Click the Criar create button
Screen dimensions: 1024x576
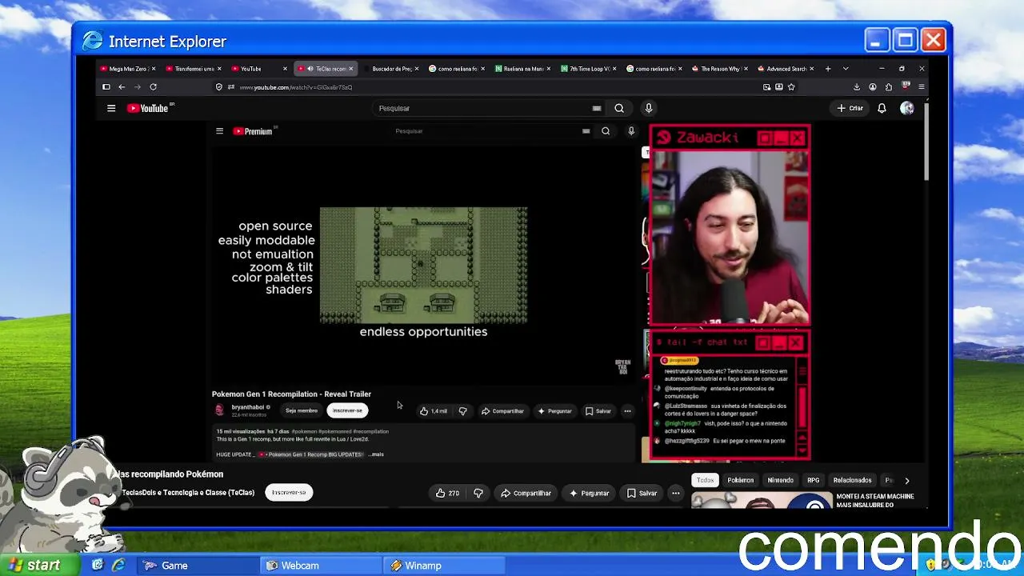pos(850,108)
